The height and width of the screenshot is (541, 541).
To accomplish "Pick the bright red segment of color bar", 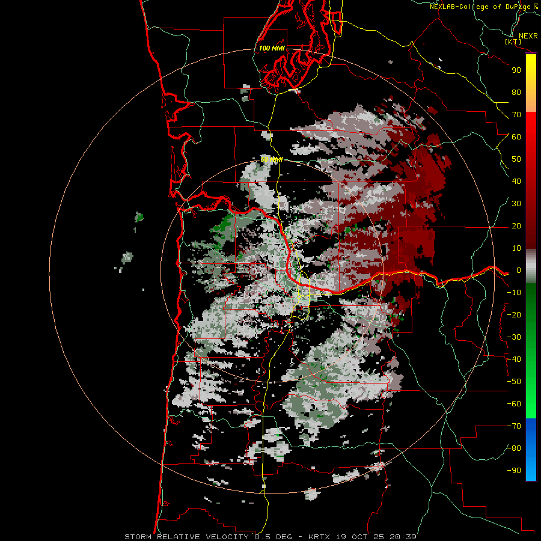I will pos(531,124).
